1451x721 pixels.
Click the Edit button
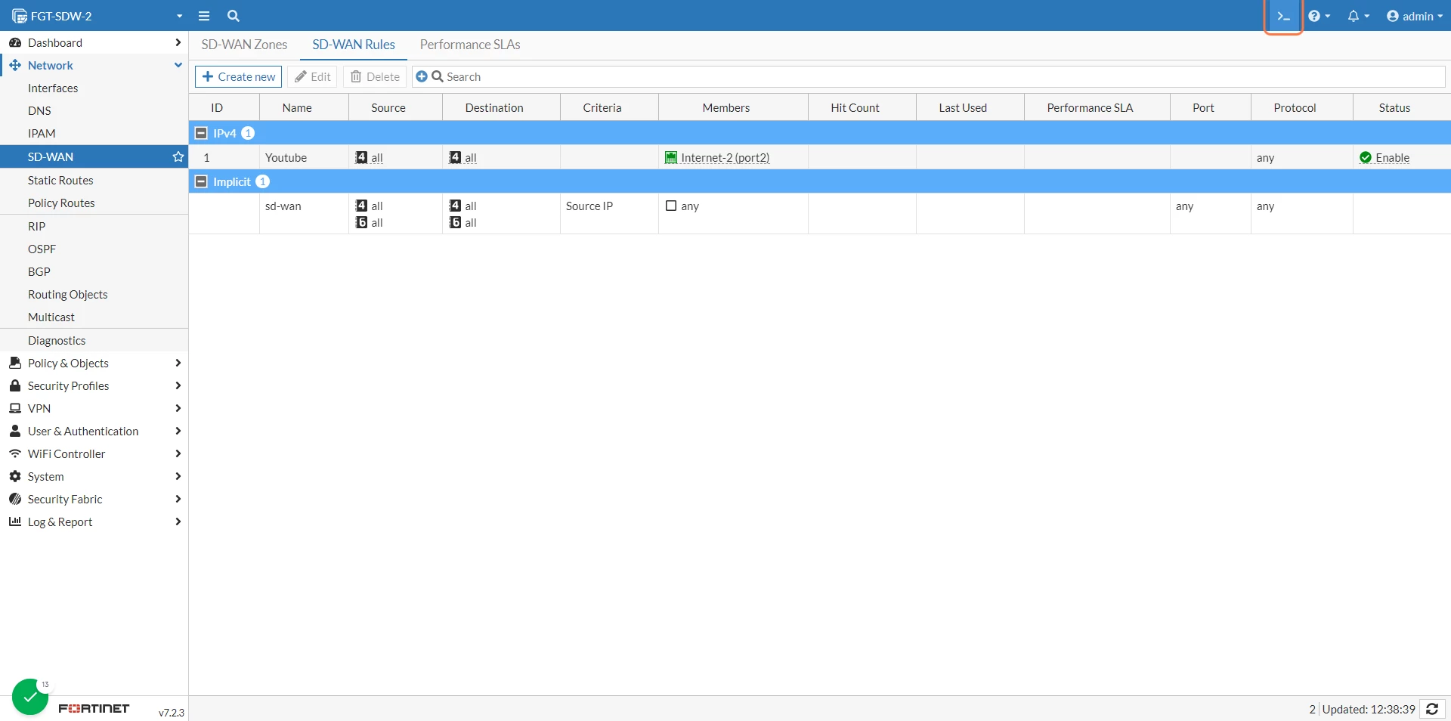[x=313, y=77]
